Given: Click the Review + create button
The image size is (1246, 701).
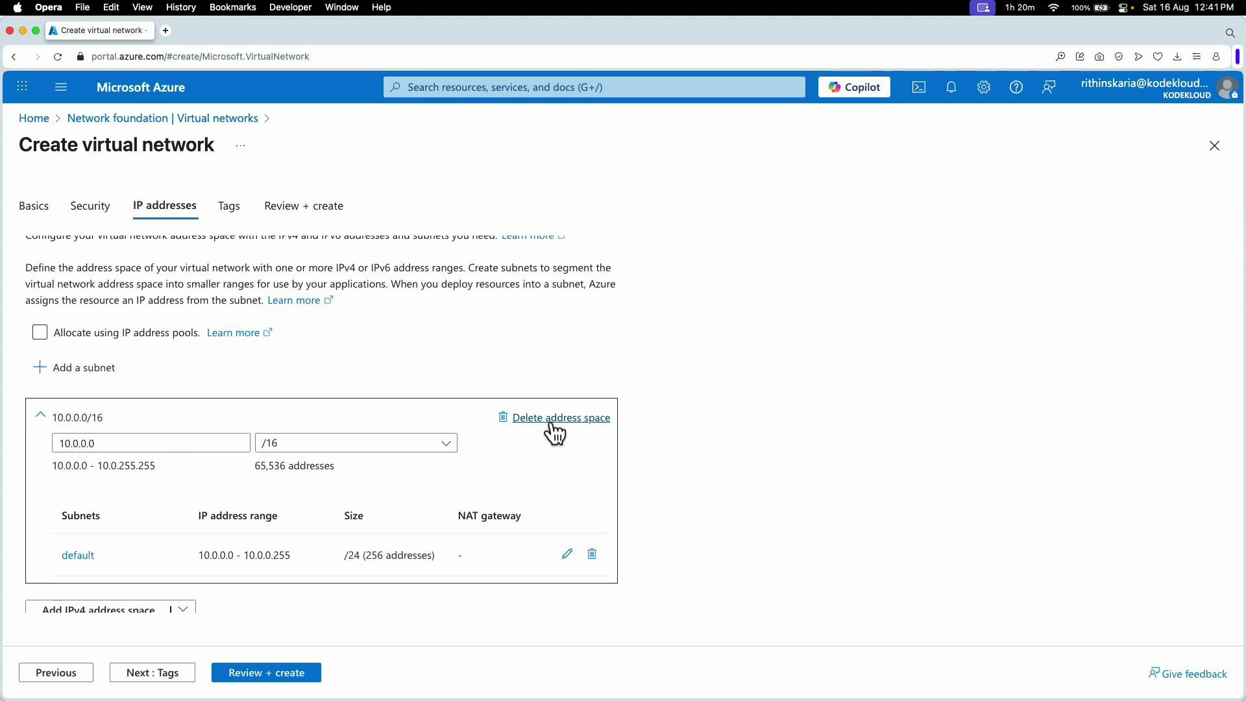Looking at the screenshot, I should tap(266, 672).
